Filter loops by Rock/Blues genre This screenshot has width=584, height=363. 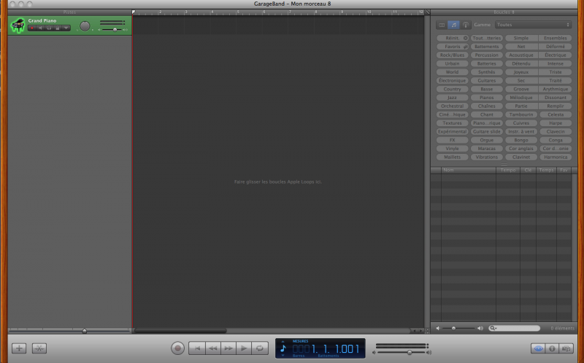(x=452, y=55)
